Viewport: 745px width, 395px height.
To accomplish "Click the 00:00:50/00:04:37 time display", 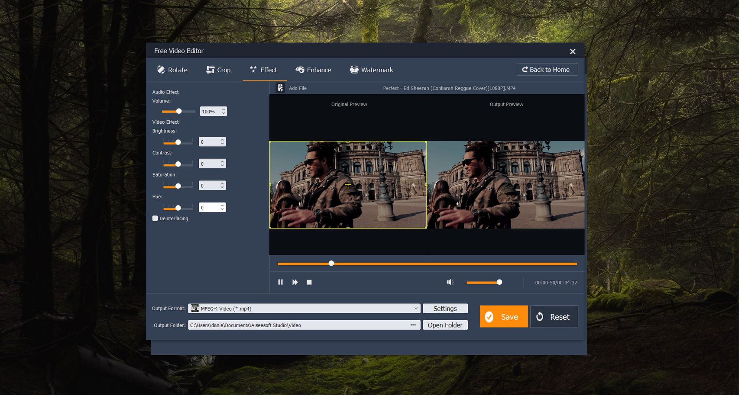I will pos(556,283).
